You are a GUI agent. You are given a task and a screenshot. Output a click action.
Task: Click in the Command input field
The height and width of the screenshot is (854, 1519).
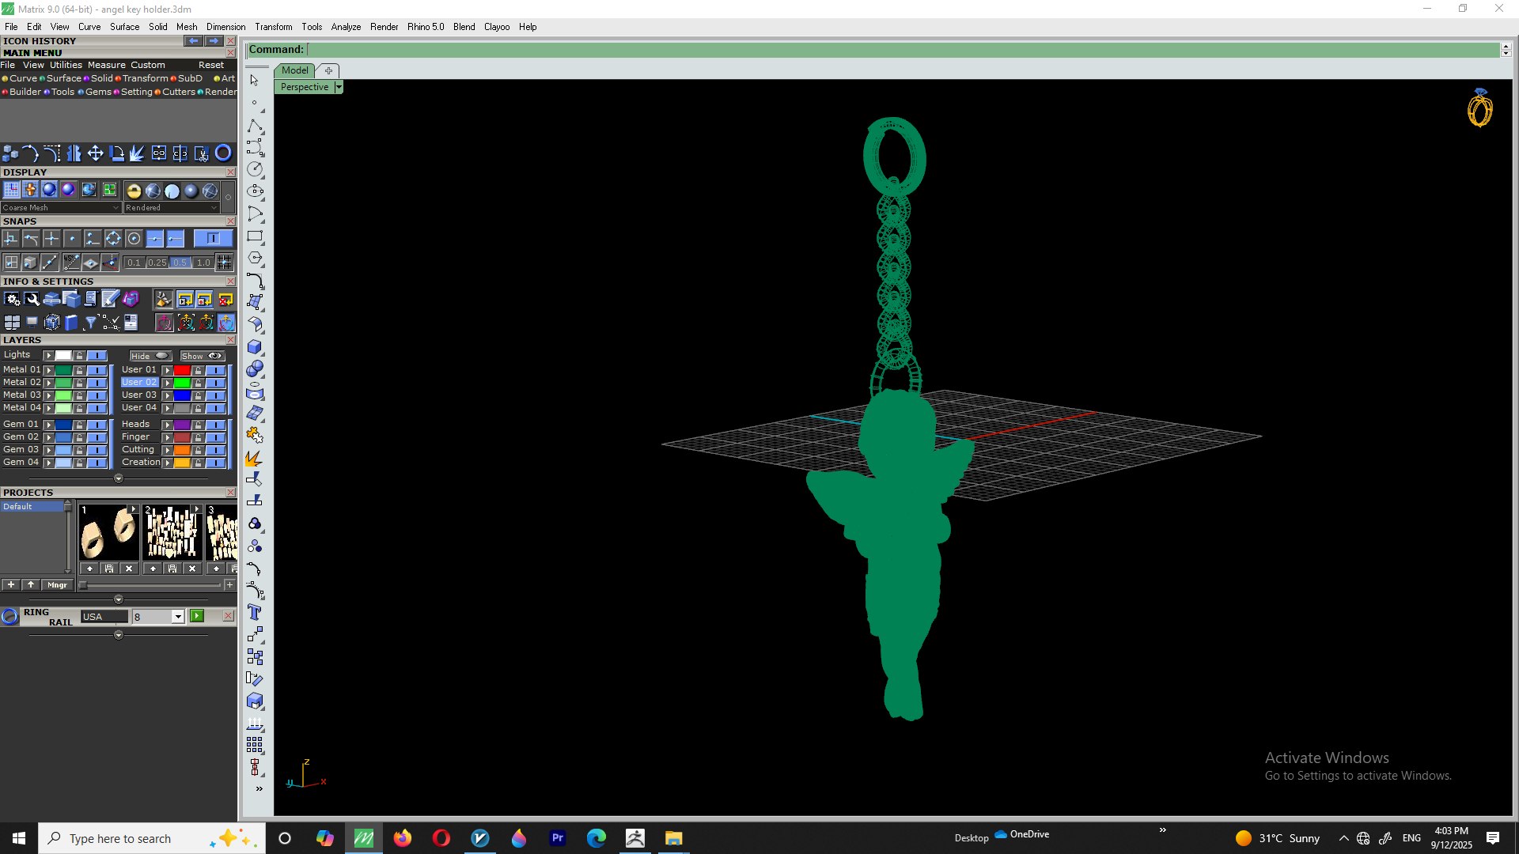[x=902, y=50]
